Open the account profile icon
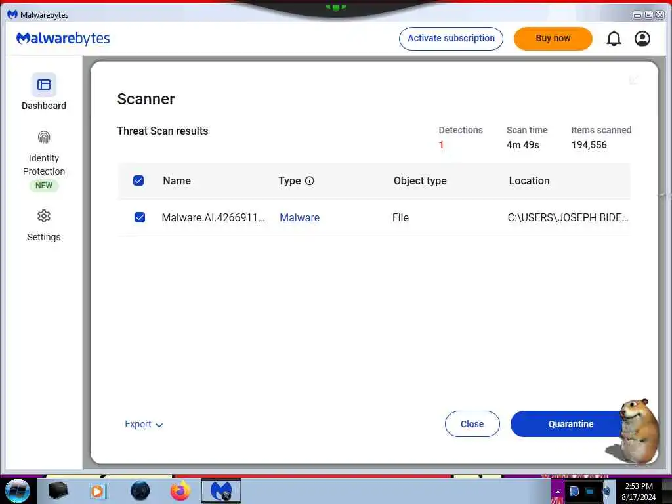 pyautogui.click(x=642, y=39)
